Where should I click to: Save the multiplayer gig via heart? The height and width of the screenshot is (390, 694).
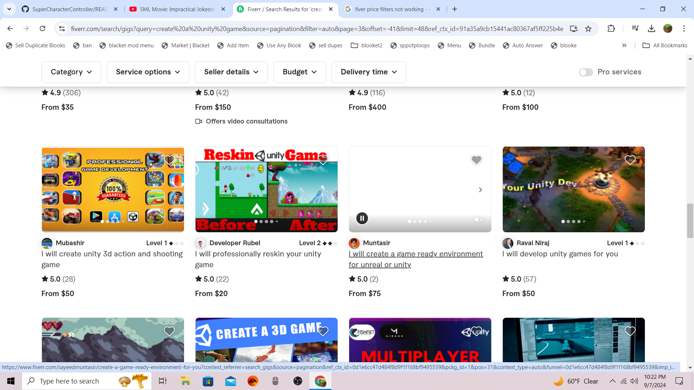click(476, 331)
